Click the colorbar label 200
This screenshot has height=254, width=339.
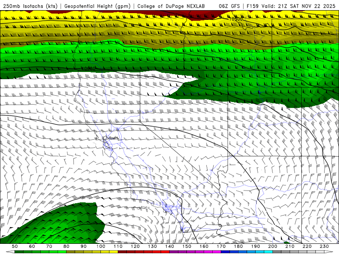272,246
